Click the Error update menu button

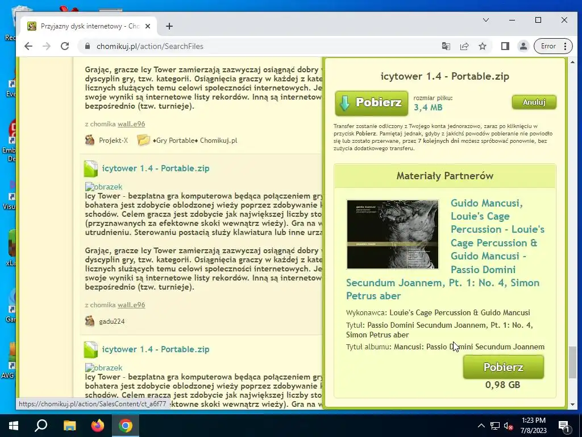pyautogui.click(x=553, y=46)
